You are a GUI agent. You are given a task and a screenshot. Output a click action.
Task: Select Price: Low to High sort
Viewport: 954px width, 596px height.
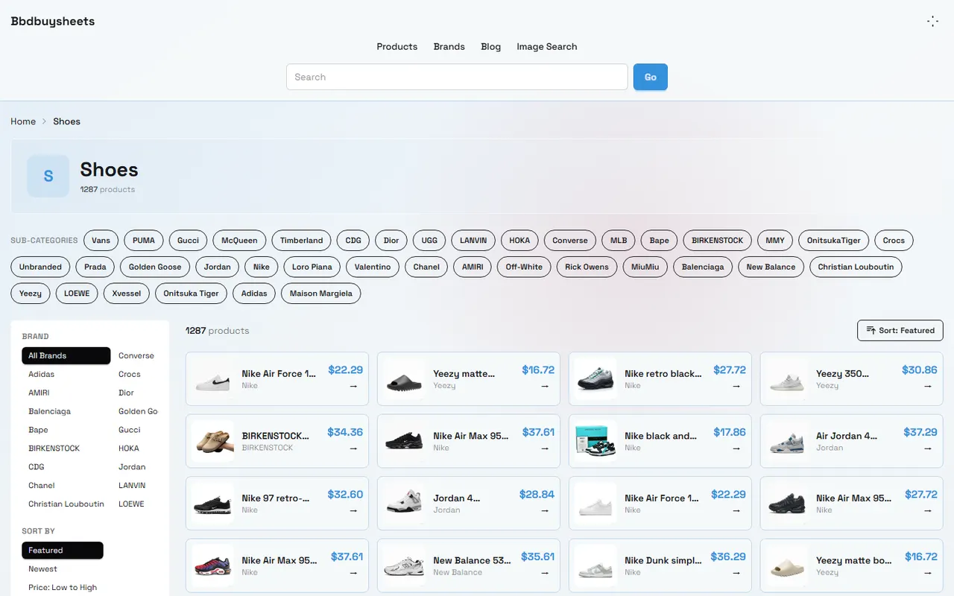tap(63, 588)
